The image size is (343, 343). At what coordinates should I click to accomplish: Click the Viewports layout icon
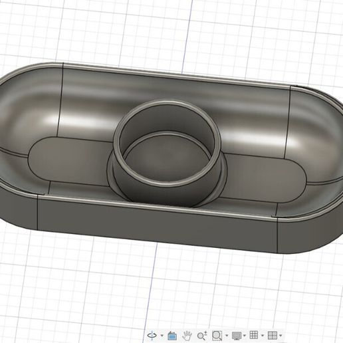(x=273, y=336)
